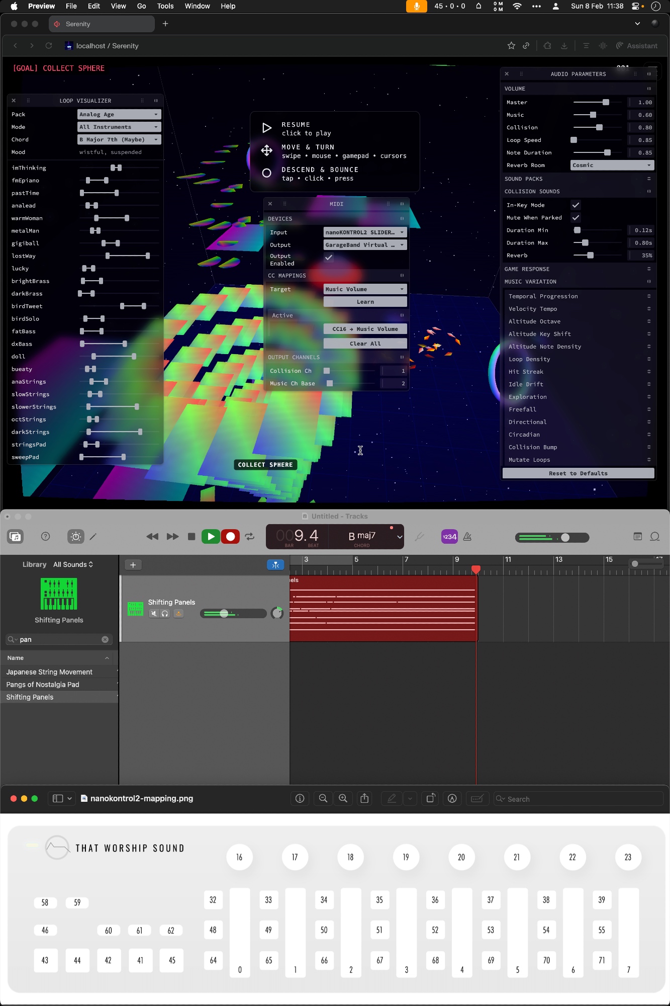Image resolution: width=670 pixels, height=1006 pixels.
Task: Select Pangs of Nostalgia Pad in library
Action: tap(43, 685)
